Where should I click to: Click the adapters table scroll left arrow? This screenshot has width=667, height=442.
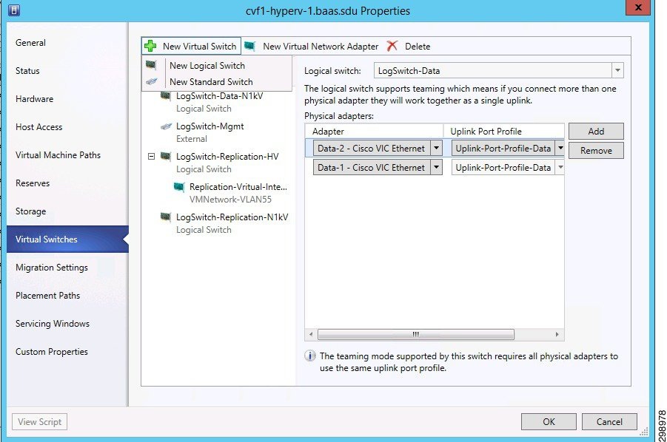[311, 335]
